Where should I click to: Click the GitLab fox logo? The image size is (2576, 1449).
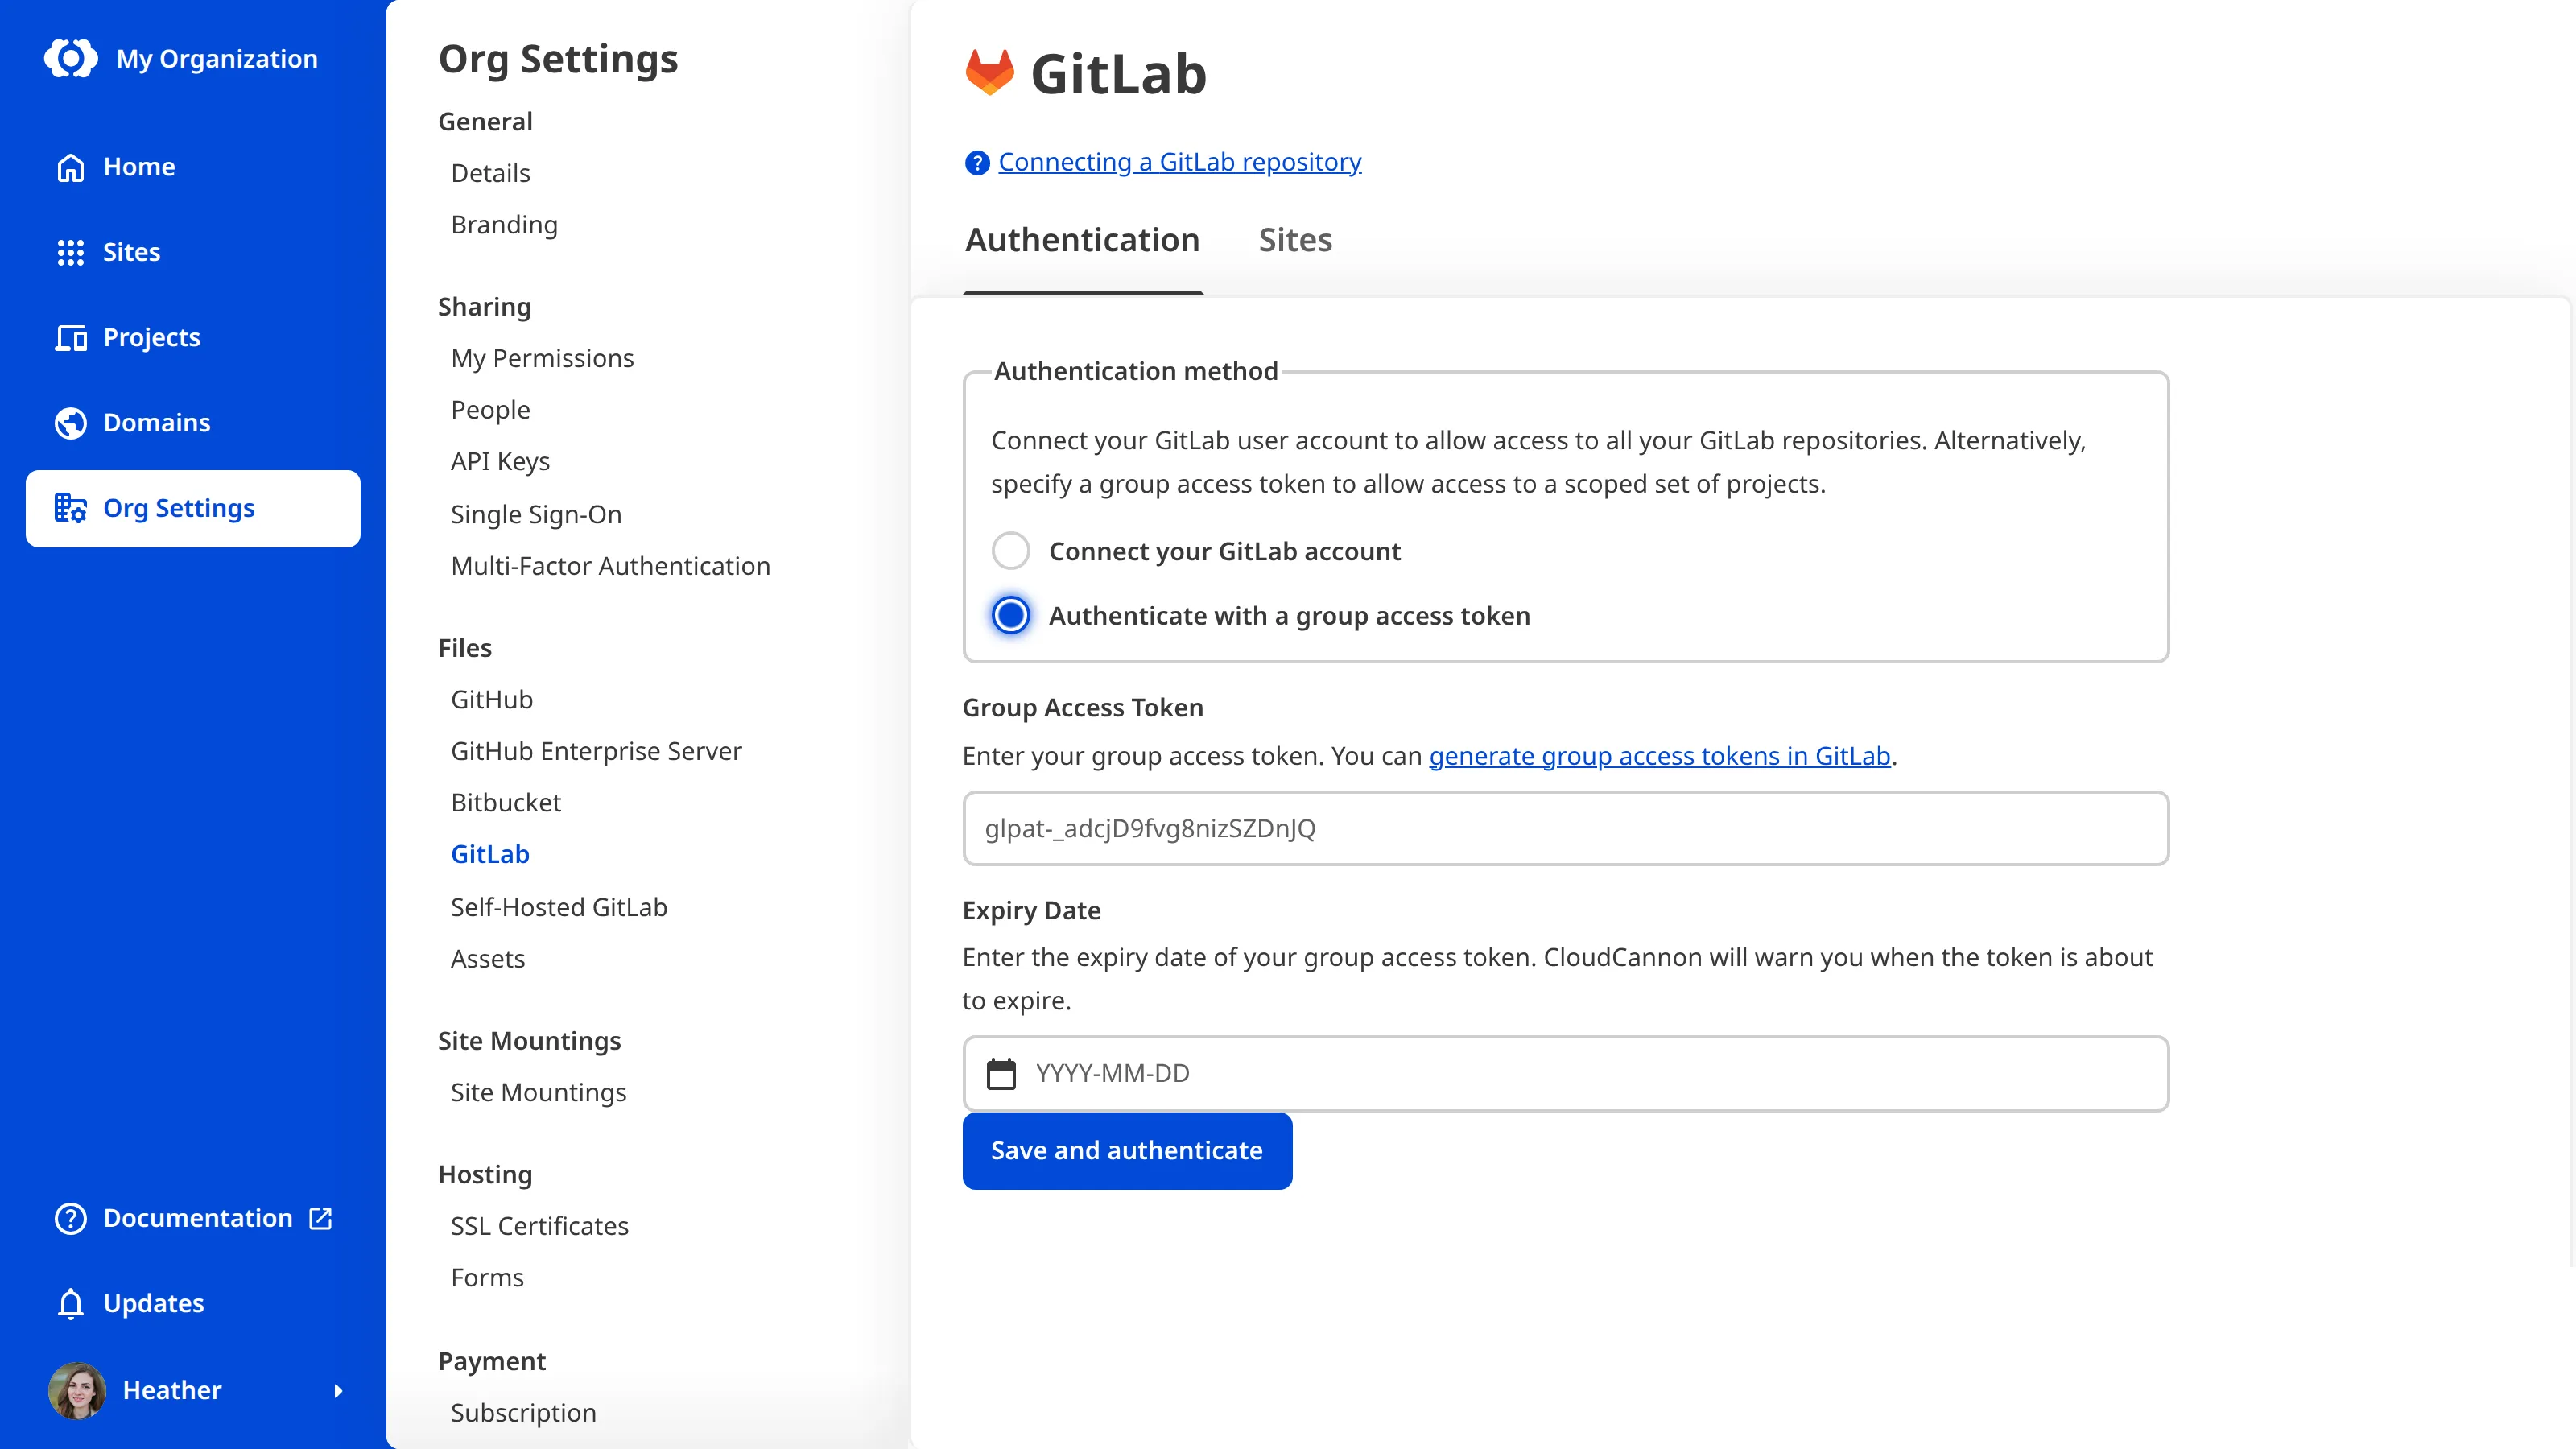point(989,72)
